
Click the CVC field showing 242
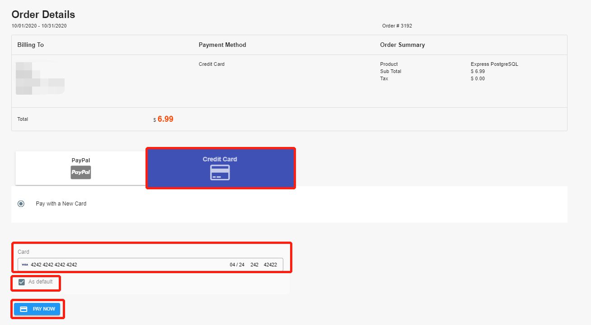click(x=255, y=265)
